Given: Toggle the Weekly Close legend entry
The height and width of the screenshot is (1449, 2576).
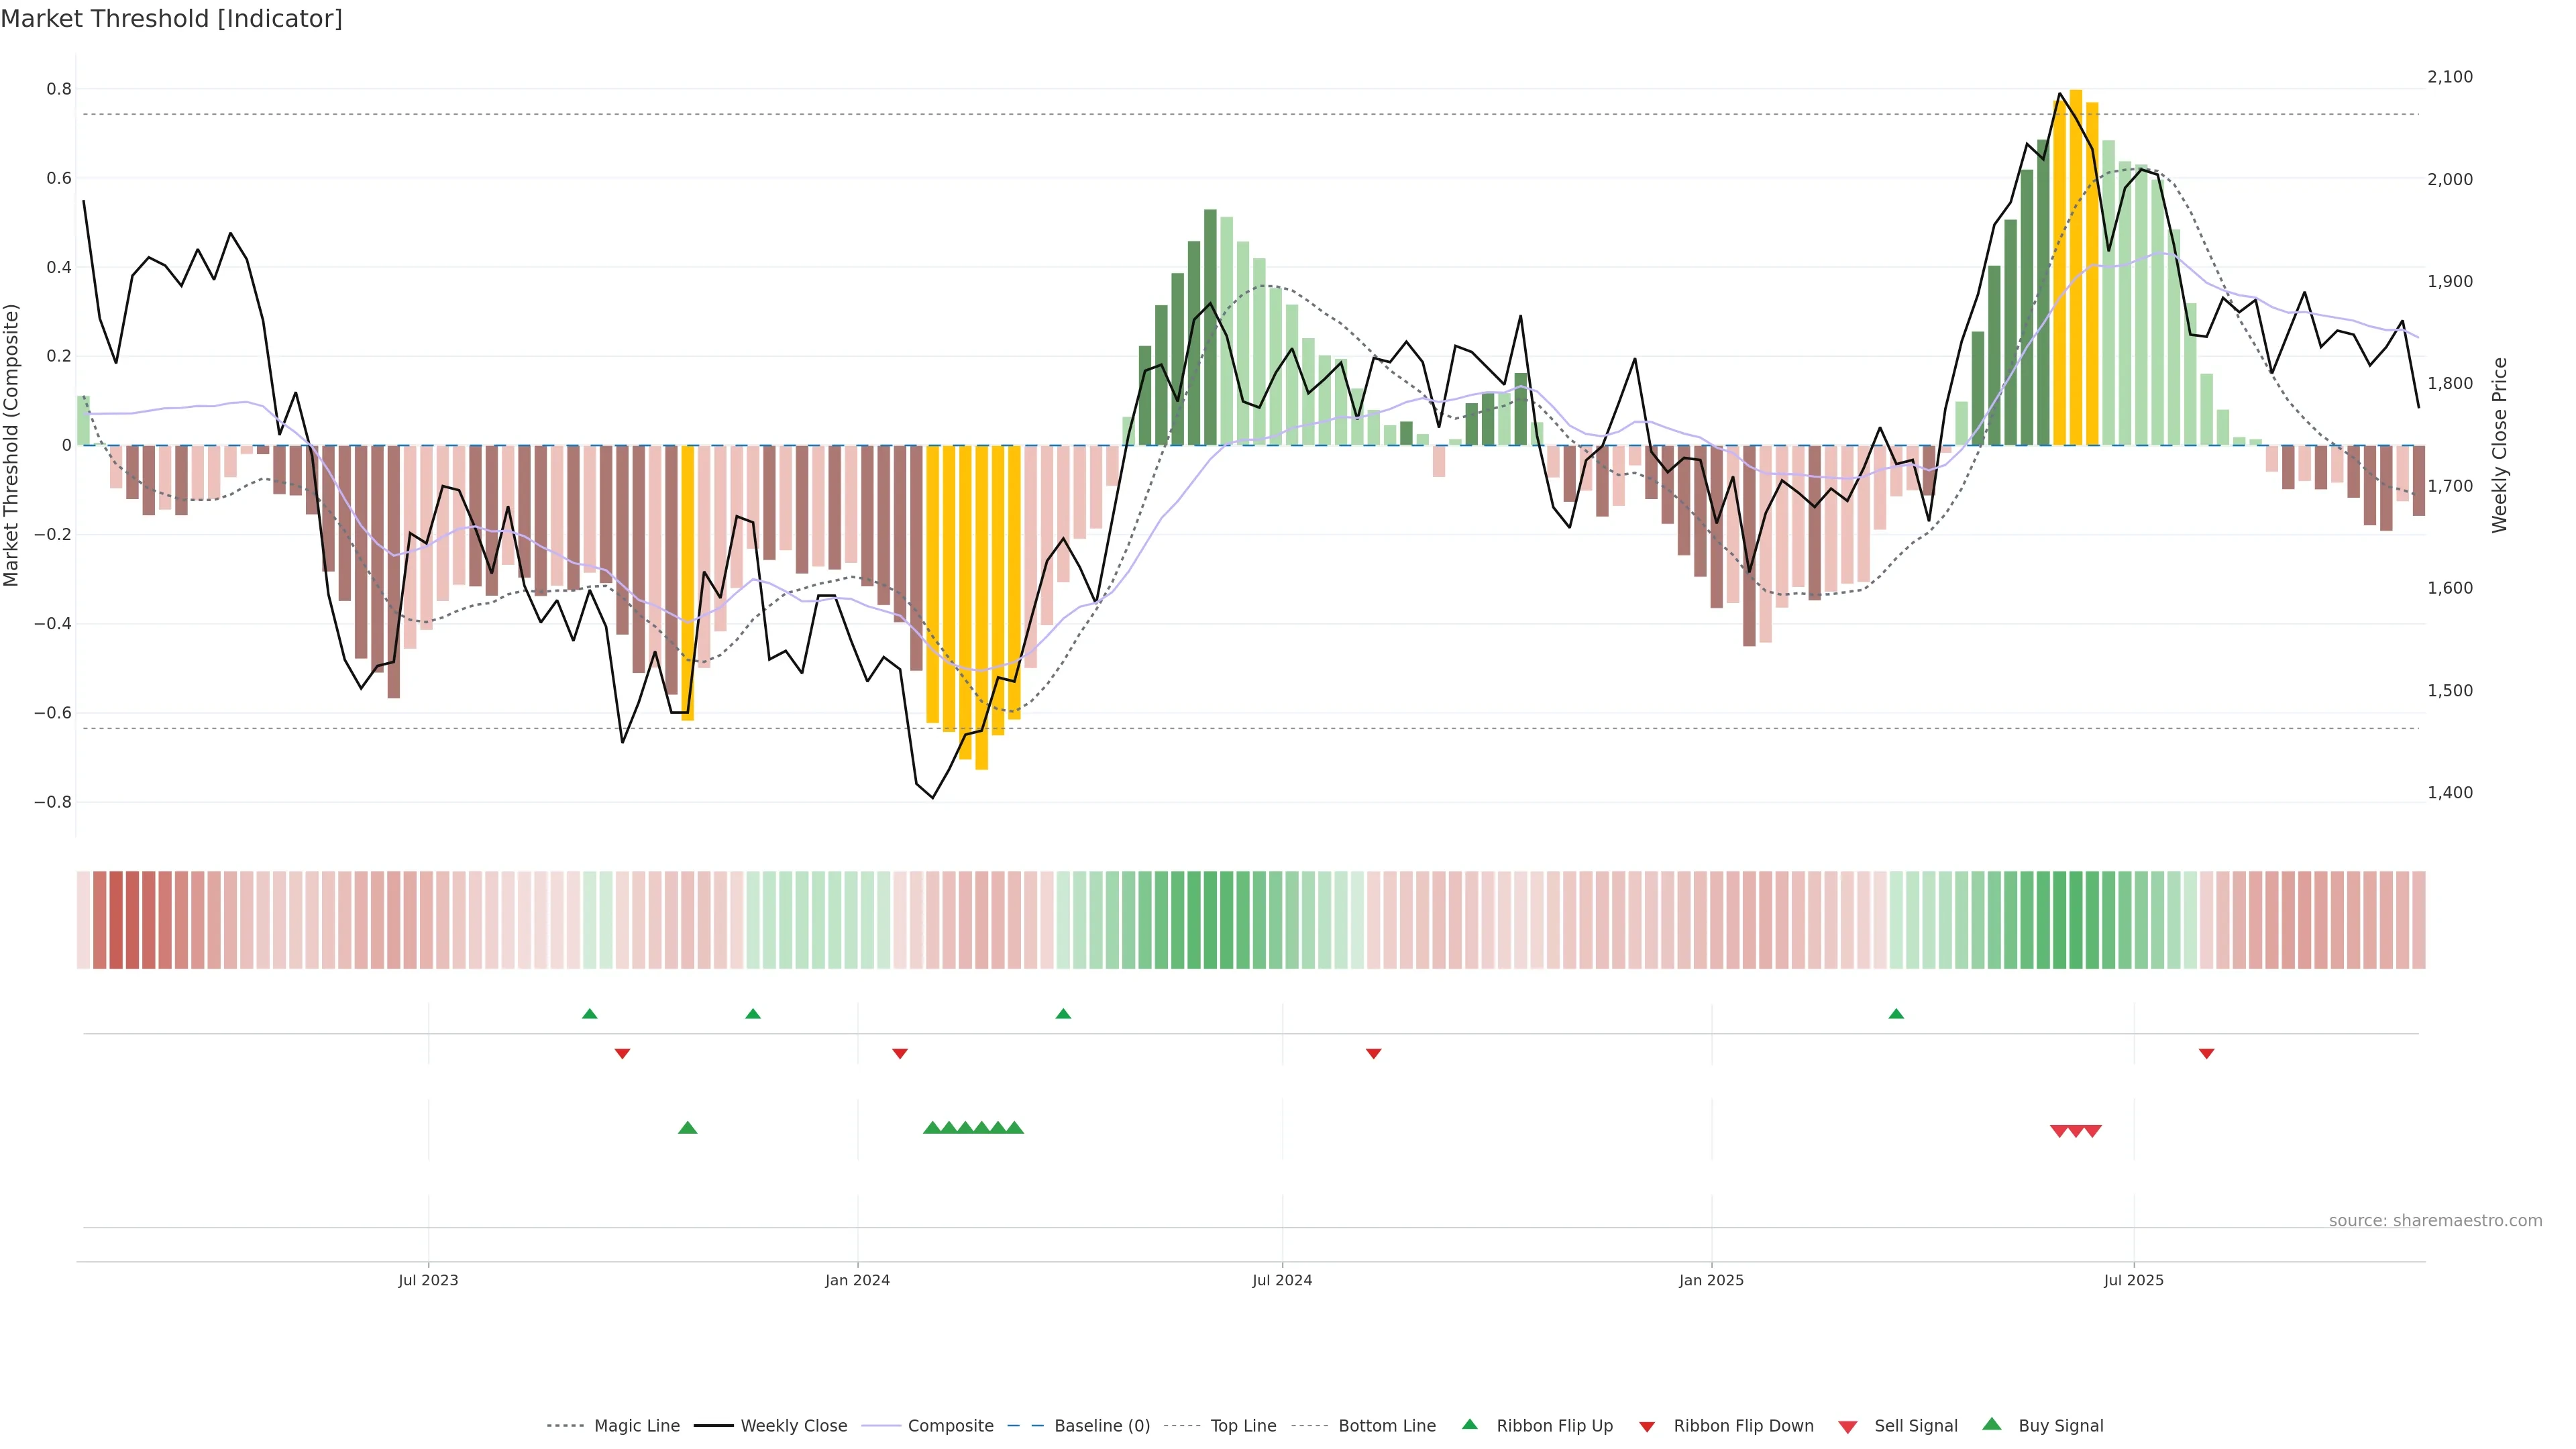Looking at the screenshot, I should 793,1426.
